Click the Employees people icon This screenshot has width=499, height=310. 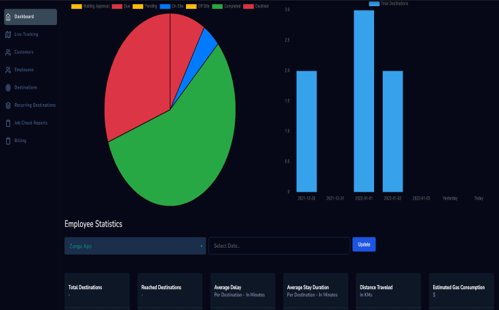(7, 70)
